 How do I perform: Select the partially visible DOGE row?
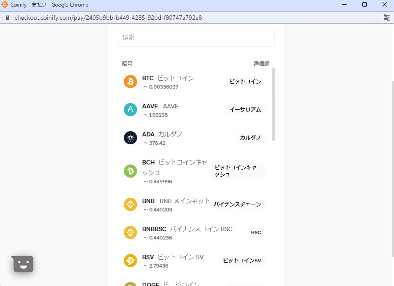tap(194, 284)
